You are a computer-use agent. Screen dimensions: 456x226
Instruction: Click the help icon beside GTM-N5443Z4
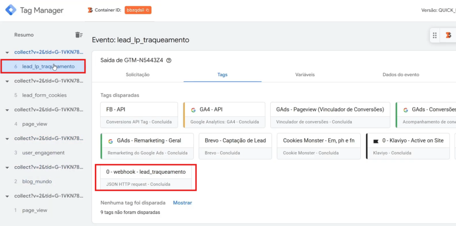[x=169, y=61]
